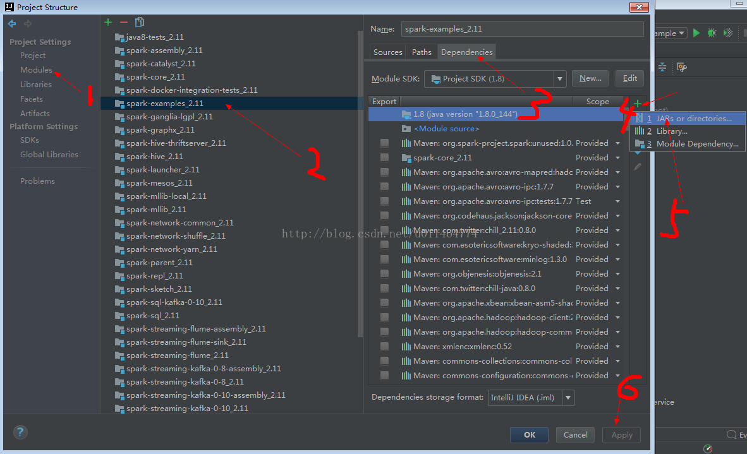The height and width of the screenshot is (454, 747).
Task: Switch to the Sources tab
Action: click(388, 52)
